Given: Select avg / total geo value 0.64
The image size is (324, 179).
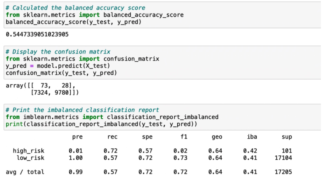Looking at the screenshot, I should pos(215,172).
